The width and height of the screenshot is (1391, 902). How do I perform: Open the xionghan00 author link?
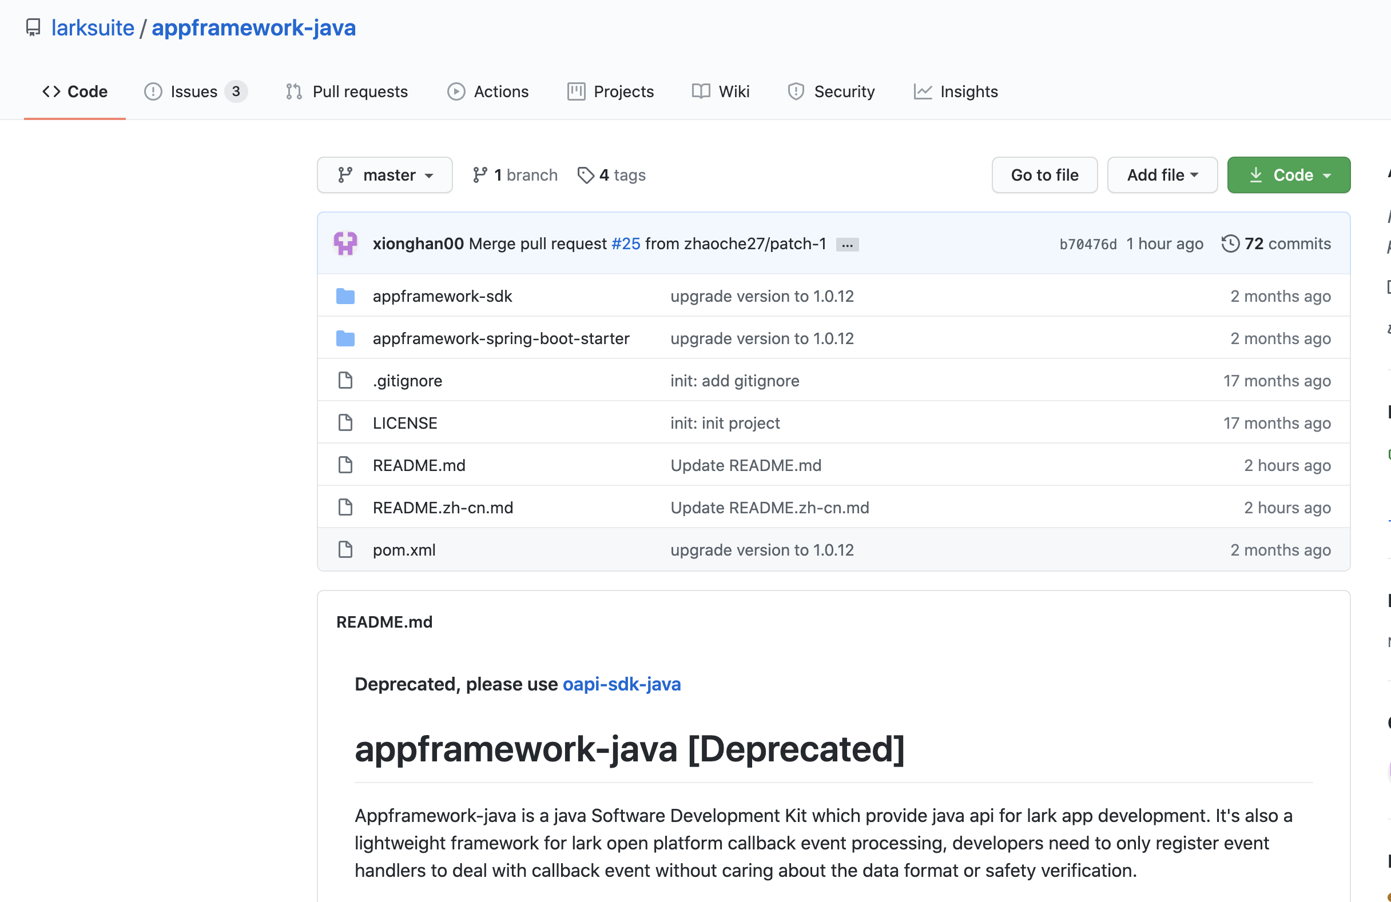tap(418, 244)
